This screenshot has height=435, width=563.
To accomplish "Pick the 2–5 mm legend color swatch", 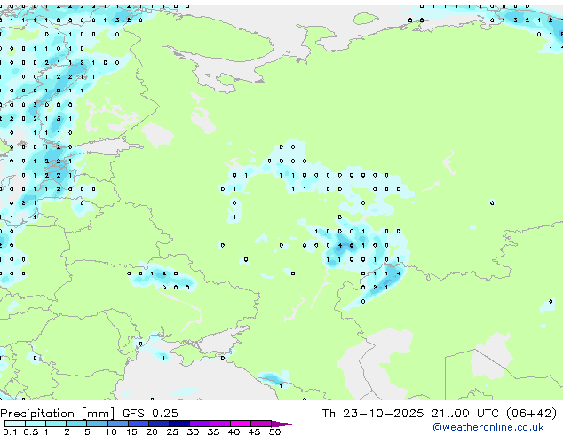I will coord(76,423).
